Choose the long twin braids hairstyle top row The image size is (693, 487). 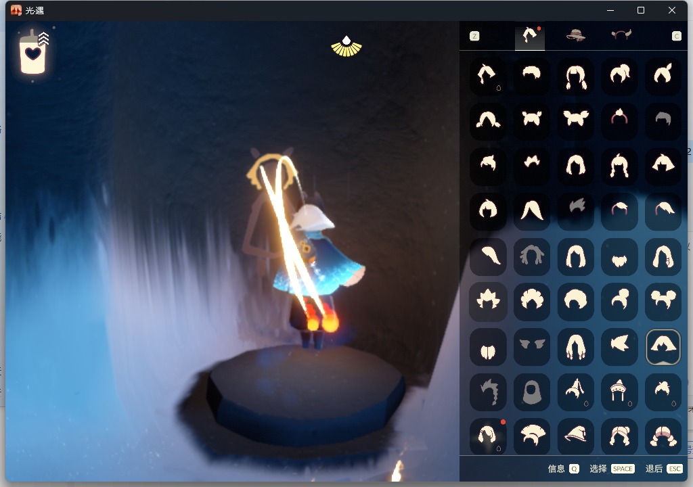click(x=575, y=76)
